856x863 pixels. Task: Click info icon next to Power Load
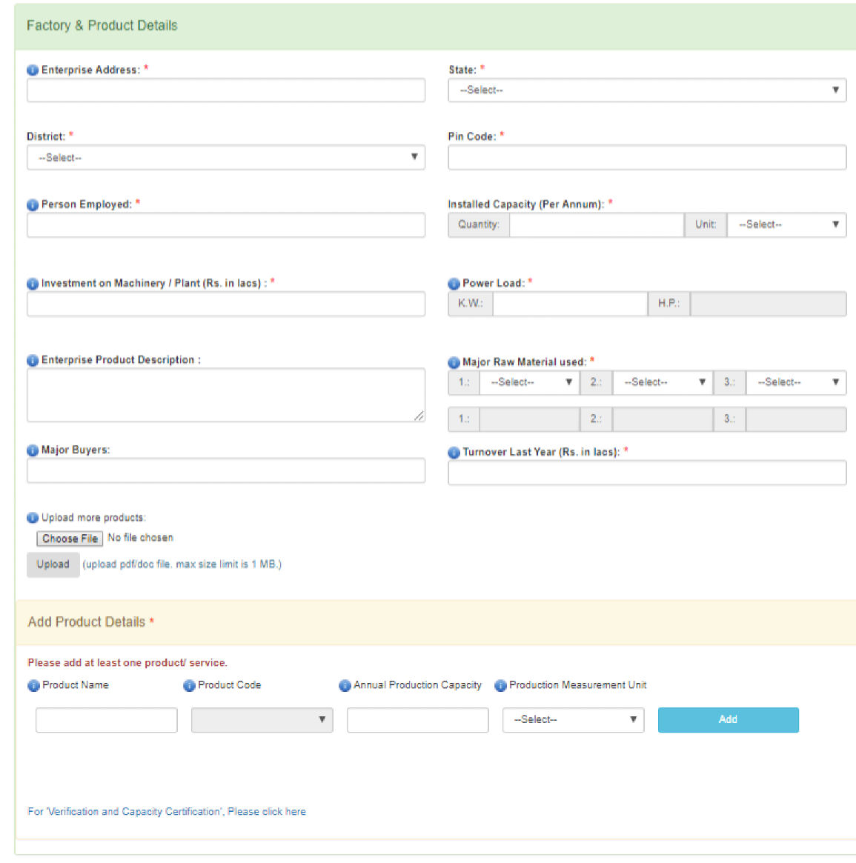(454, 284)
